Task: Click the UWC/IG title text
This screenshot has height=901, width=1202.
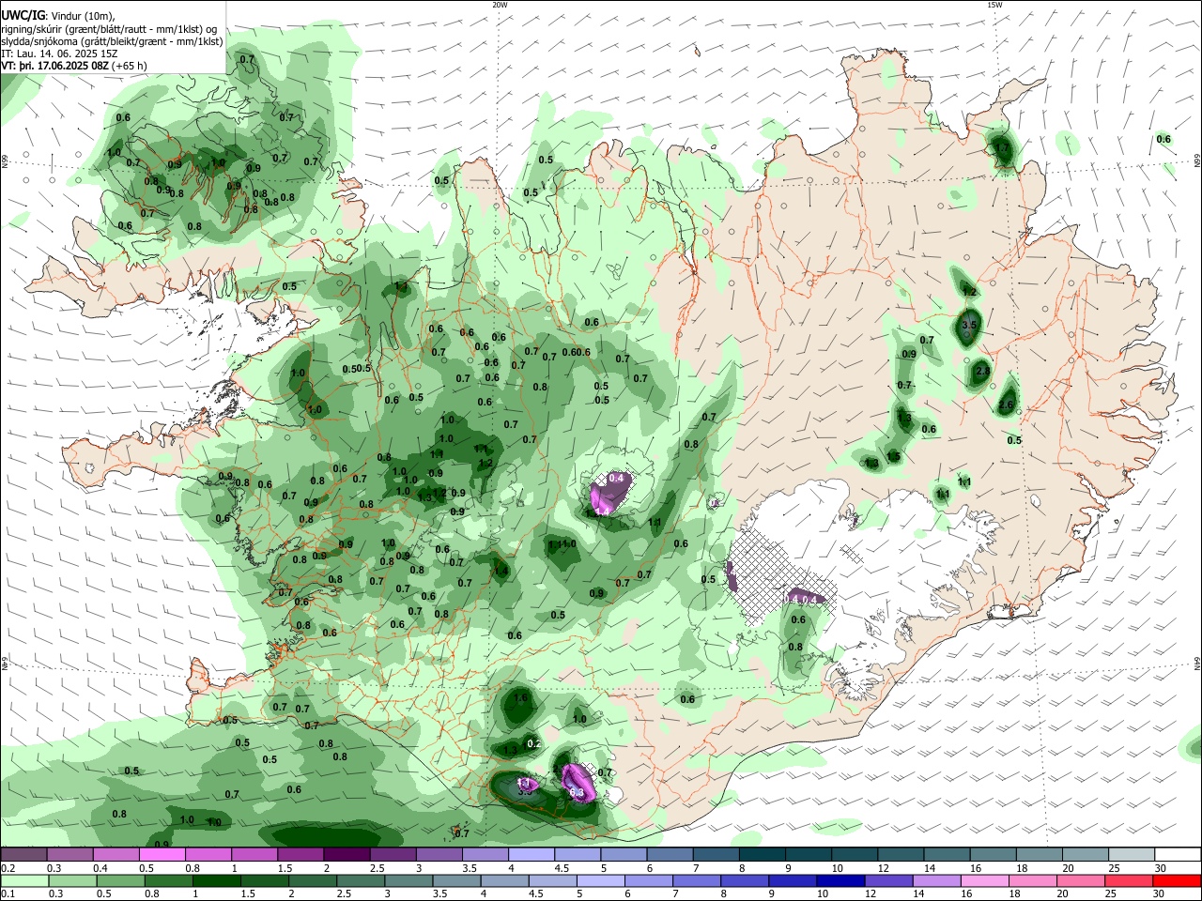Action: [23, 16]
